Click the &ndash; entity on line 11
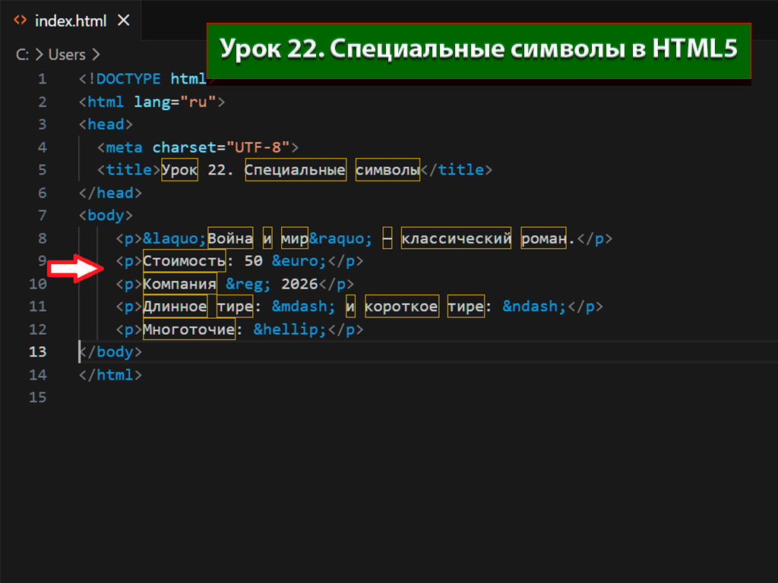 (x=535, y=307)
